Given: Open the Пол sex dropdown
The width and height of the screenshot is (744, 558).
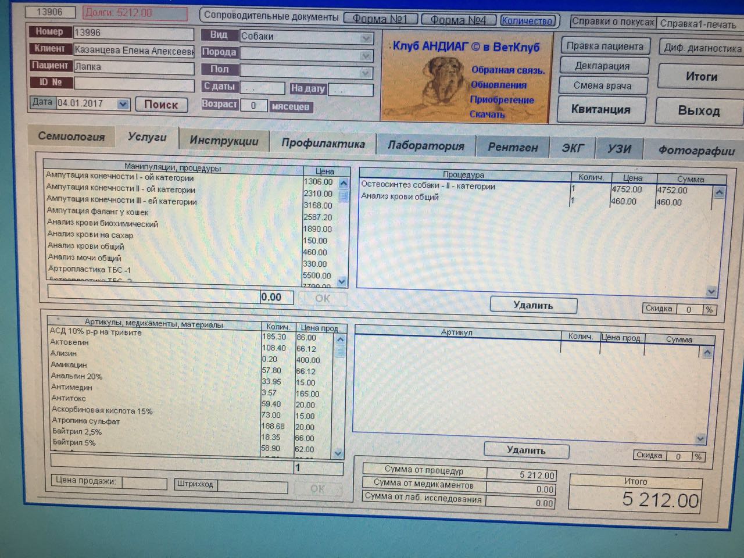Looking at the screenshot, I should [366, 73].
